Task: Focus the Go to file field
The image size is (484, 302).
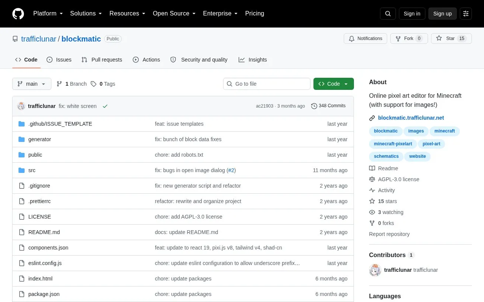Action: click(x=267, y=84)
